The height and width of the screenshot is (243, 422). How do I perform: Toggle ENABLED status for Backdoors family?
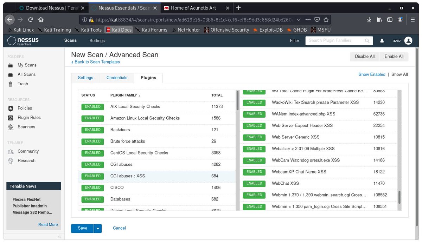(x=92, y=130)
